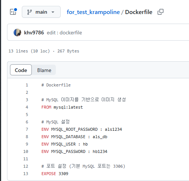The width and height of the screenshot is (189, 181).
Task: Switch to the Code tab
Action: 21,70
